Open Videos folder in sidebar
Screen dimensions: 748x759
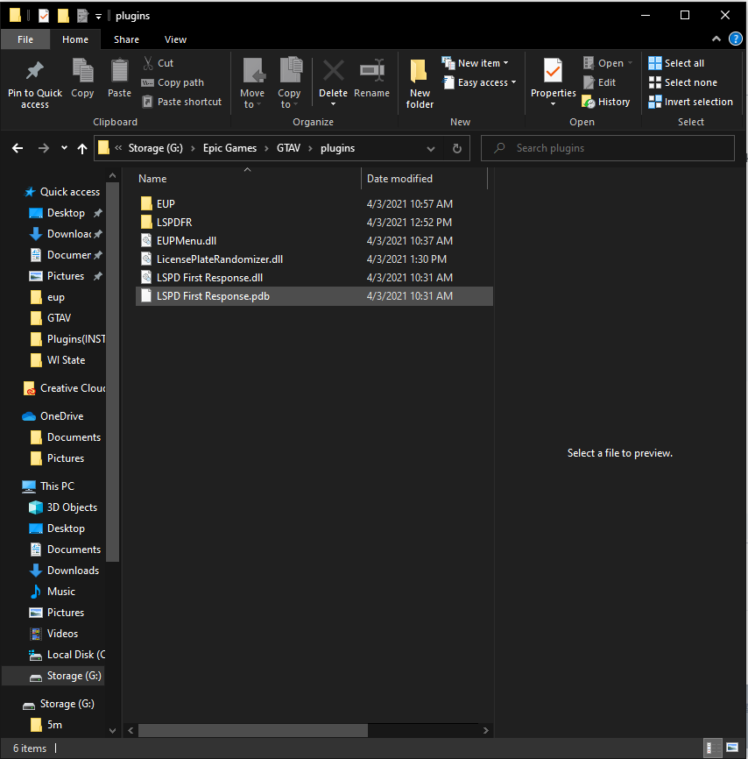53,634
